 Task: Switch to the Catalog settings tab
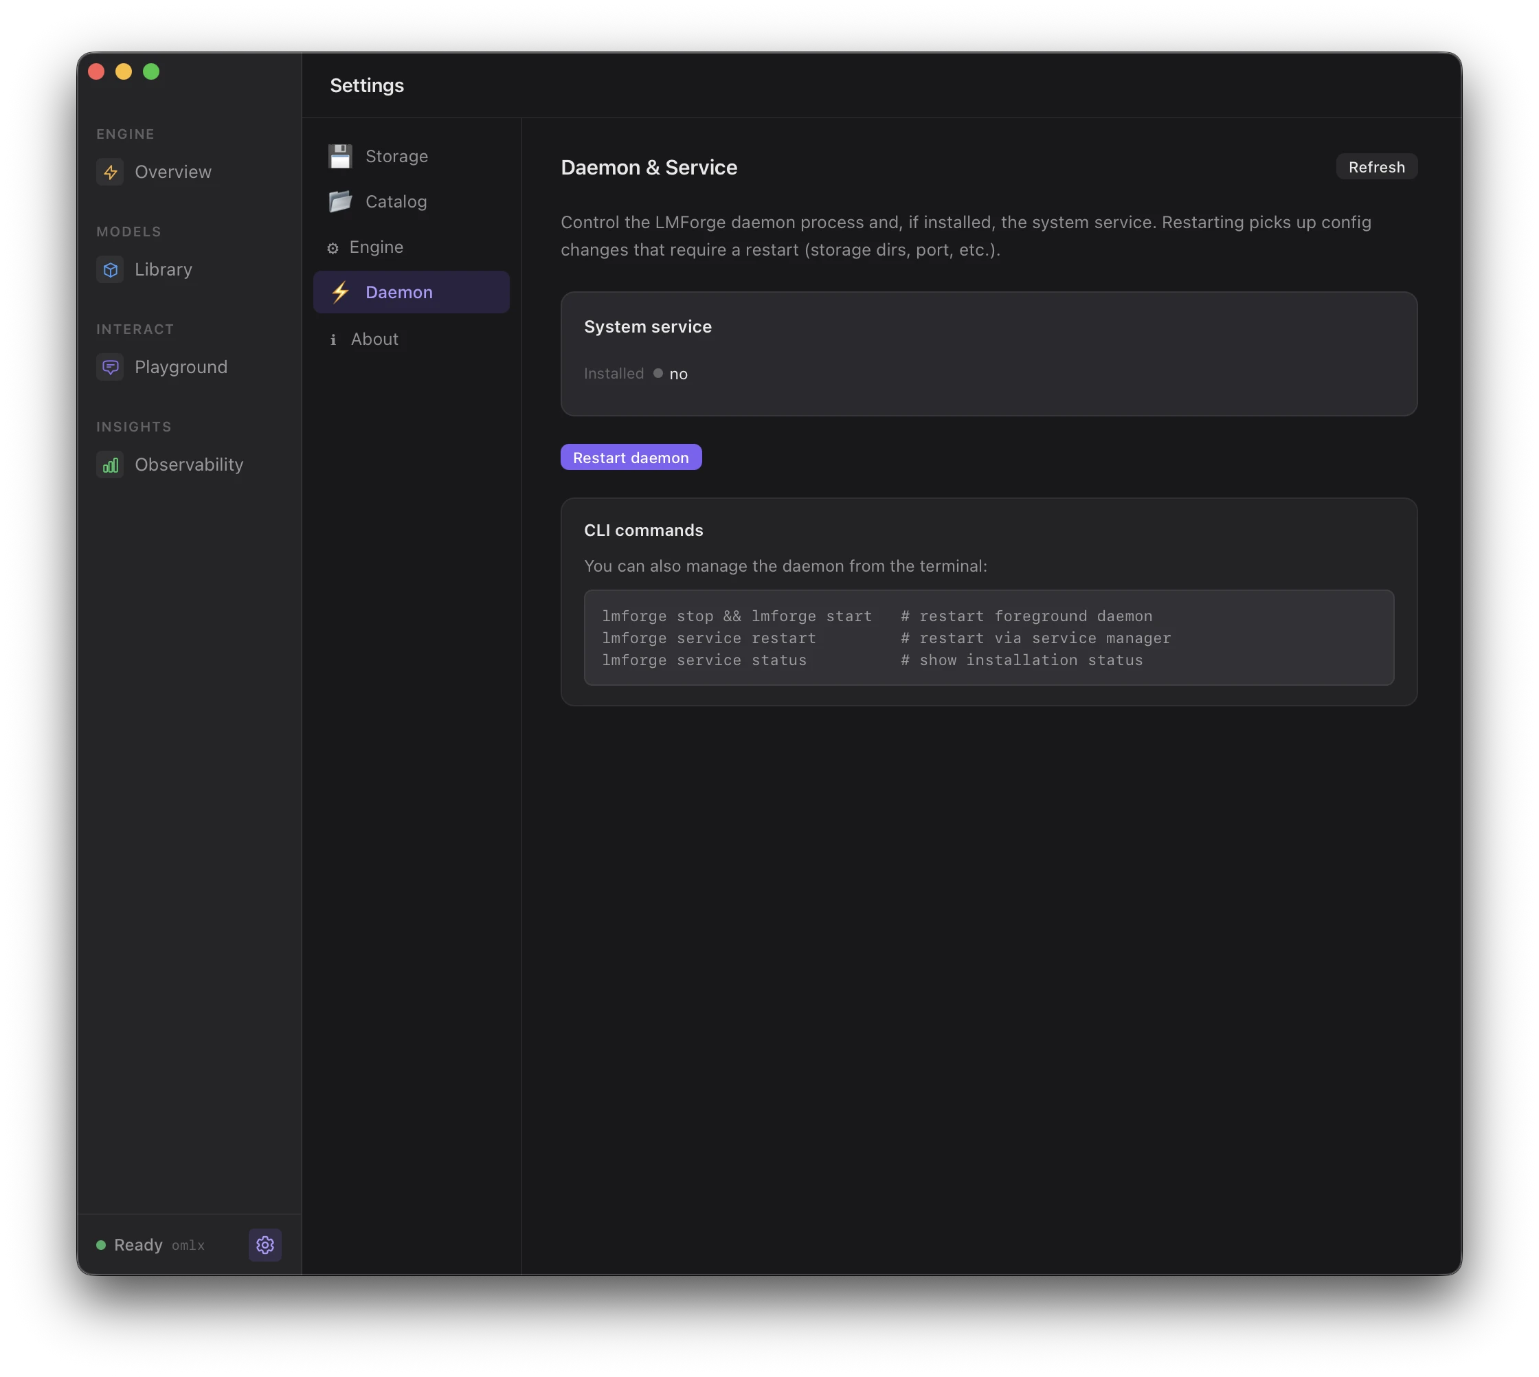pyautogui.click(x=411, y=201)
